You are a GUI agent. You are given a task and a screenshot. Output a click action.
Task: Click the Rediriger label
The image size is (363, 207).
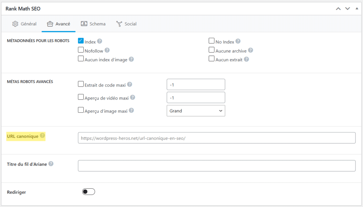coord(16,192)
